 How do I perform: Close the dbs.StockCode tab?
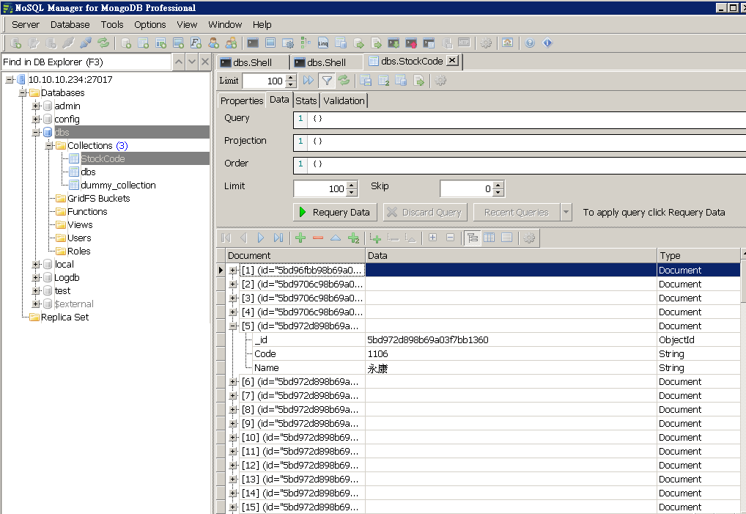point(453,60)
